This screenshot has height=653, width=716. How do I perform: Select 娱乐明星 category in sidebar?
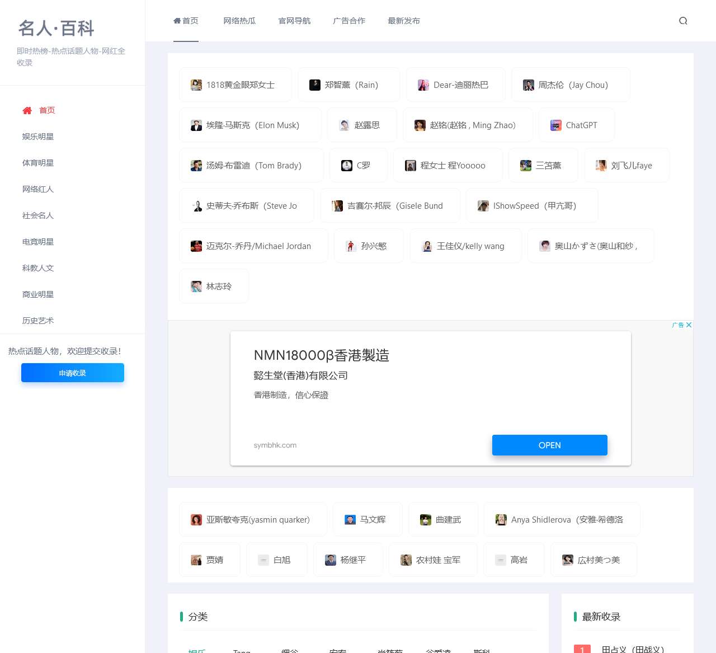[37, 136]
